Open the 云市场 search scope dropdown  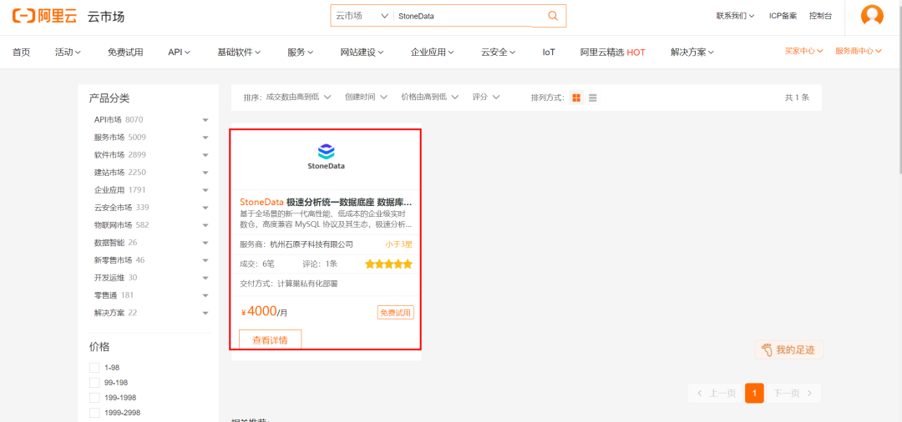(x=362, y=16)
